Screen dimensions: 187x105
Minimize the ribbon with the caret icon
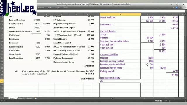tap(174, 8)
